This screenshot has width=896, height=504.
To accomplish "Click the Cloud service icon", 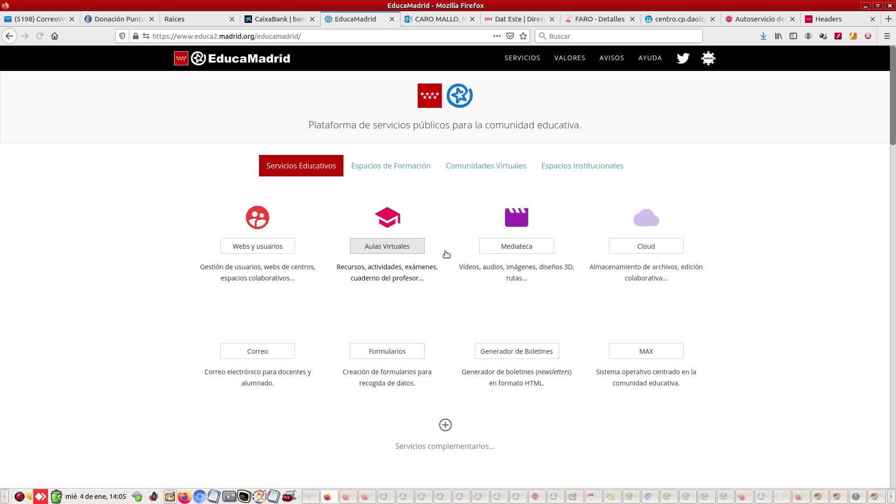I will tap(646, 217).
